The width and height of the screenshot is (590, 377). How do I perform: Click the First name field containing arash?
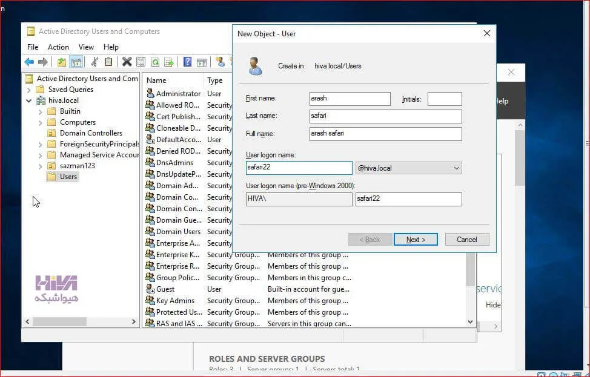(x=350, y=99)
